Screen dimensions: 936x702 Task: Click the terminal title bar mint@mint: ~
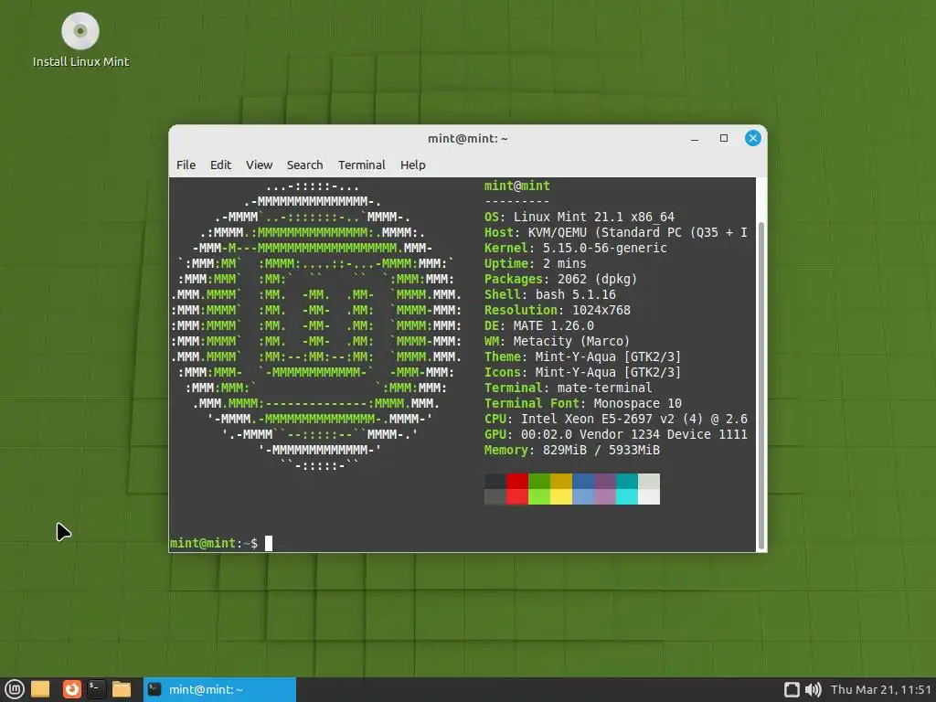coord(467,139)
